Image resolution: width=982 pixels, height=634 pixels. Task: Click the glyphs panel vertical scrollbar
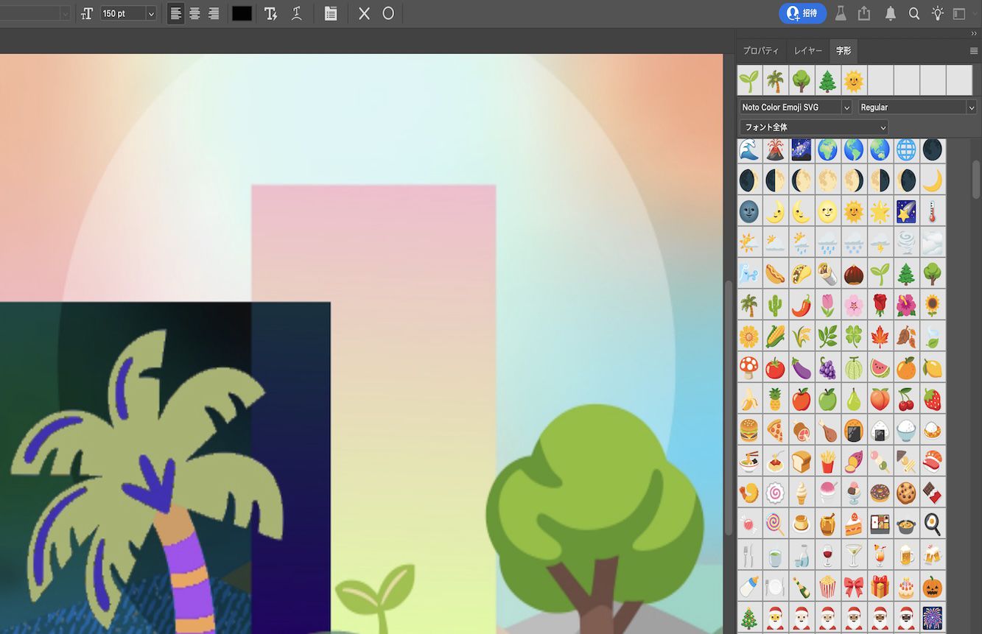point(976,180)
